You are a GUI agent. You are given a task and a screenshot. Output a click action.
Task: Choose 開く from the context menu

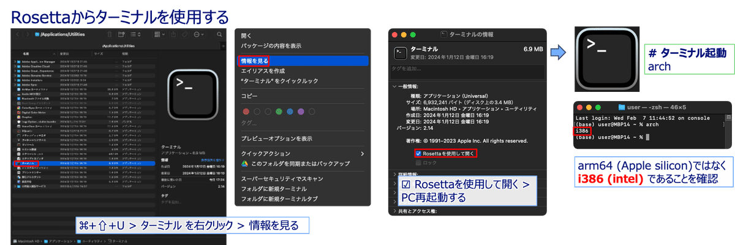coord(246,36)
